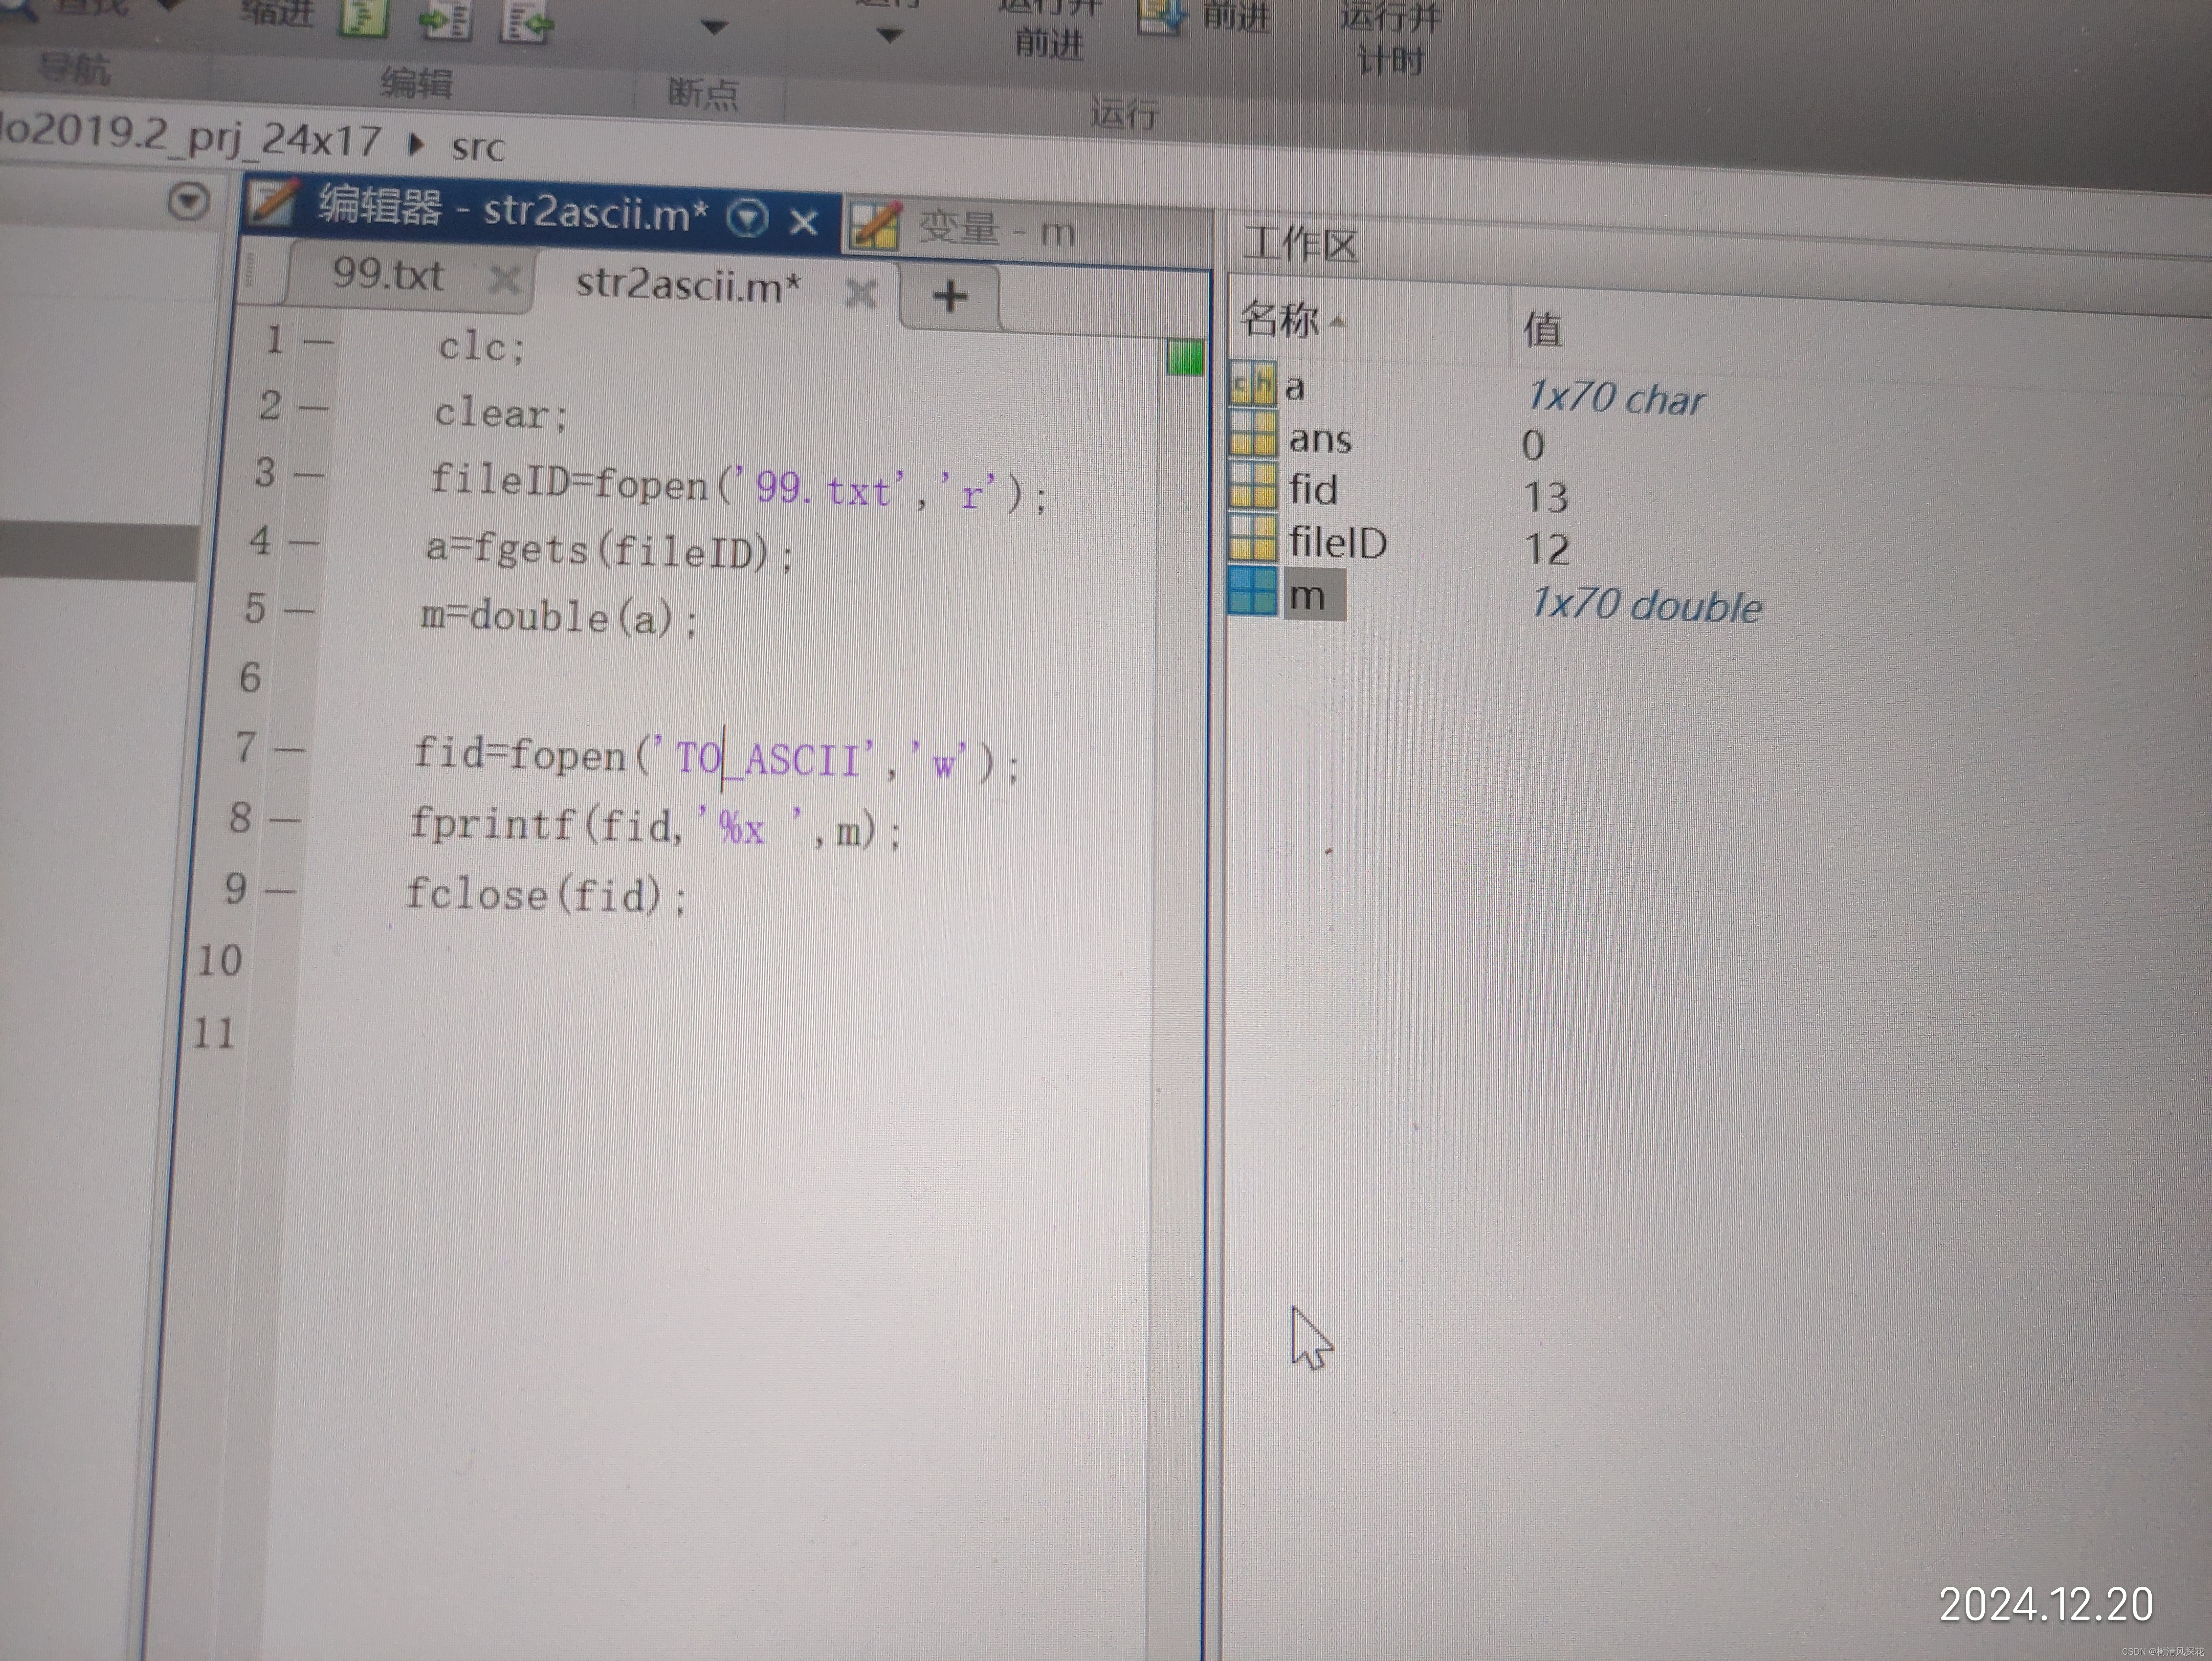Image resolution: width=2212 pixels, height=1661 pixels.
Task: Click the smart indent icon
Action: pos(445,20)
